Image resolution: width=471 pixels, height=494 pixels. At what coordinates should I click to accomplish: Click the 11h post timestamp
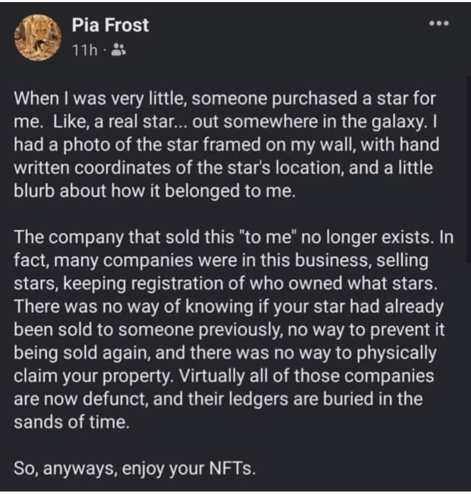[85, 51]
